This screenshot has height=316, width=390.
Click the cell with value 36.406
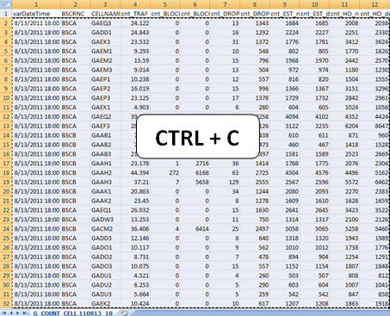click(135, 229)
